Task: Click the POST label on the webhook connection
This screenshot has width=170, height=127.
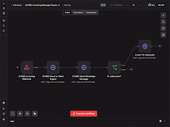Action: click(36, 67)
